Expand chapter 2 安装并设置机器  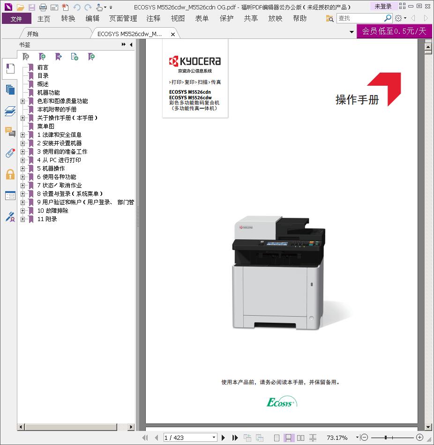22,143
